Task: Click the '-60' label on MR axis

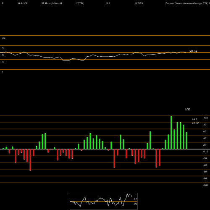Action: [x=205, y=172]
